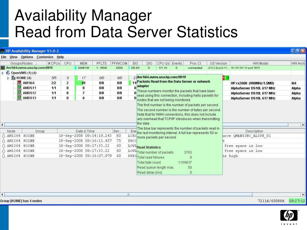Screen dimensions: 307x230
Task: Click the Proc Ct column header
Action: coord(195,63)
